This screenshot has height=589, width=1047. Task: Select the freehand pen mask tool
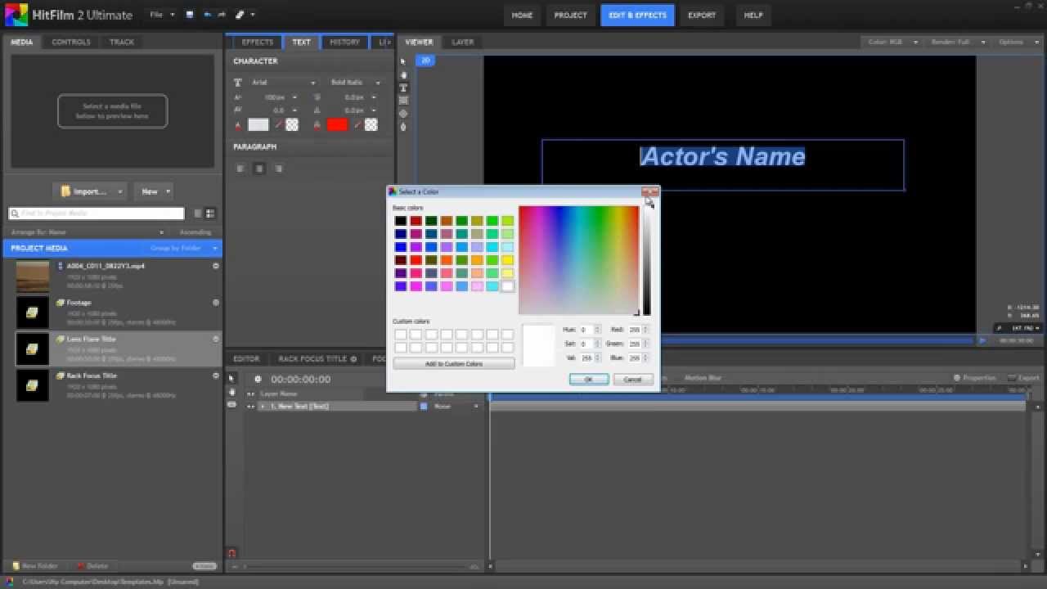coord(403,127)
